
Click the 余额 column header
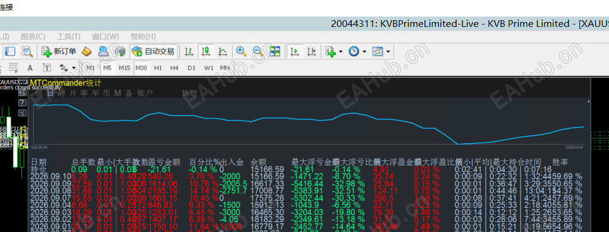coord(258,162)
